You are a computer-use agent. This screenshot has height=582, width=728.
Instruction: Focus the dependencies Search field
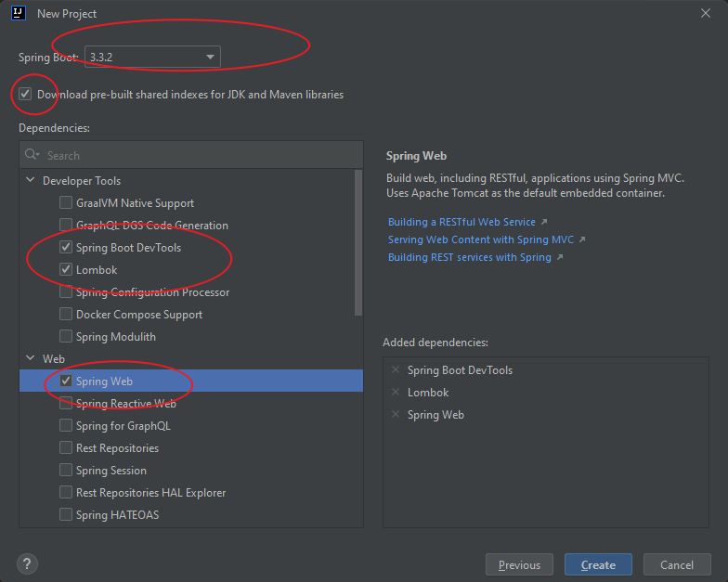(191, 155)
